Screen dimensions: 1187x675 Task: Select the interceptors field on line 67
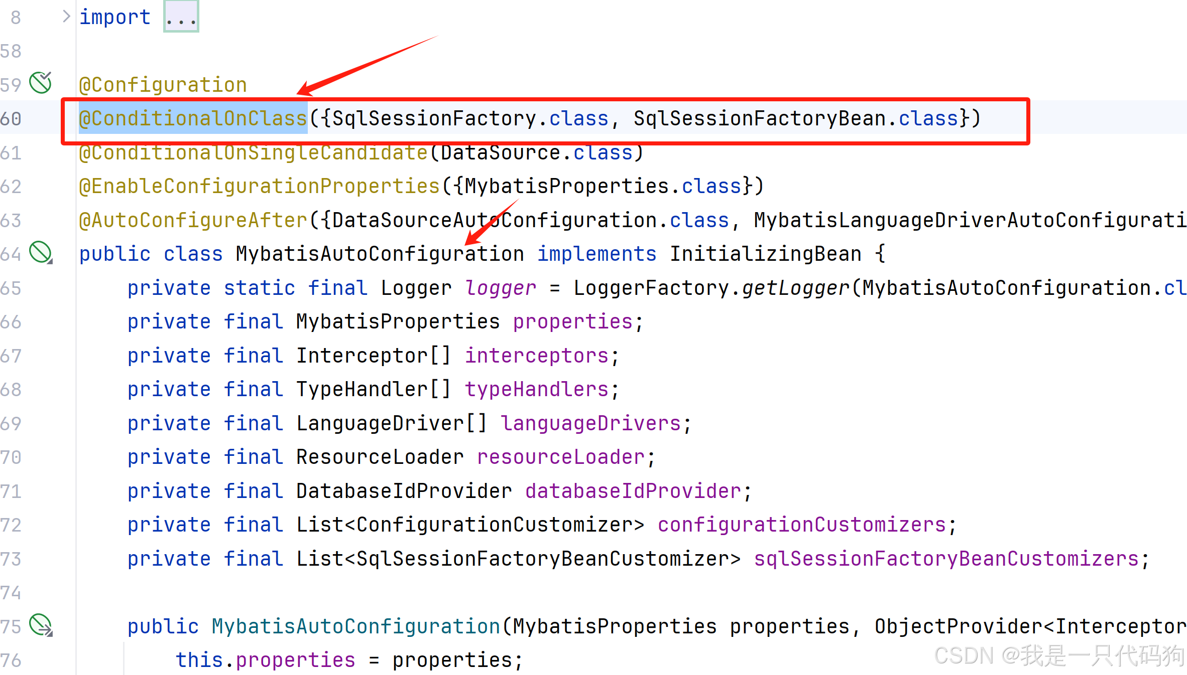pos(536,355)
